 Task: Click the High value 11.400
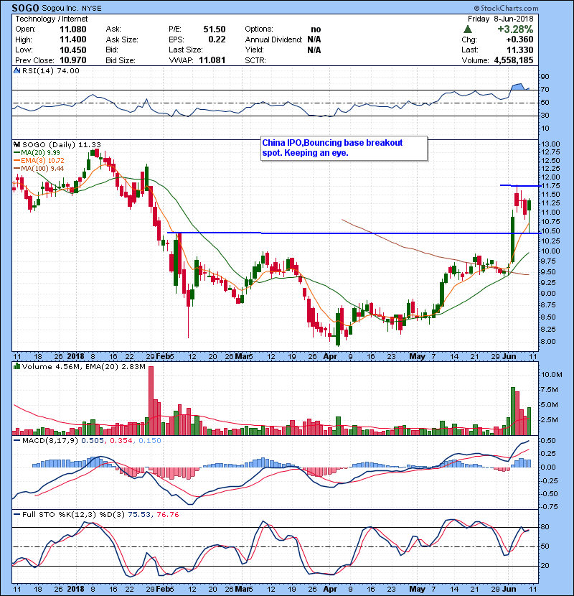73,39
